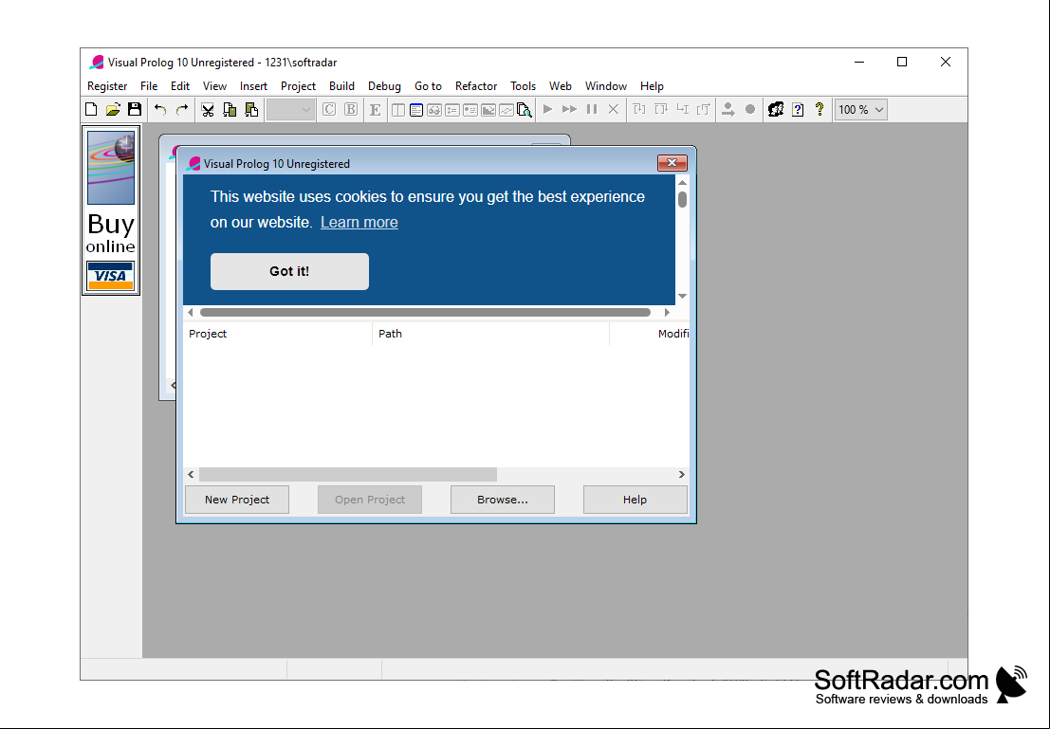Click the Pause debugging icon
Image resolution: width=1050 pixels, height=729 pixels.
point(592,109)
